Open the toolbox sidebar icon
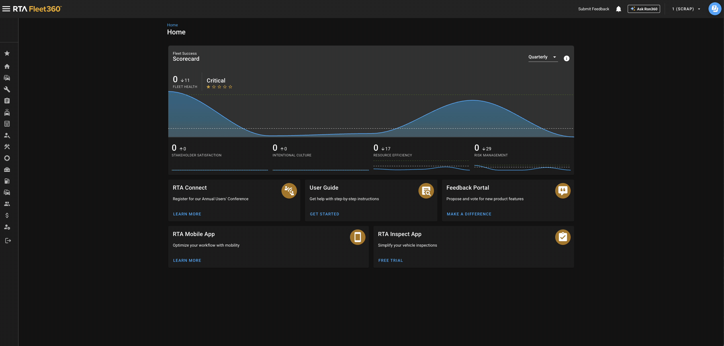 (7, 170)
